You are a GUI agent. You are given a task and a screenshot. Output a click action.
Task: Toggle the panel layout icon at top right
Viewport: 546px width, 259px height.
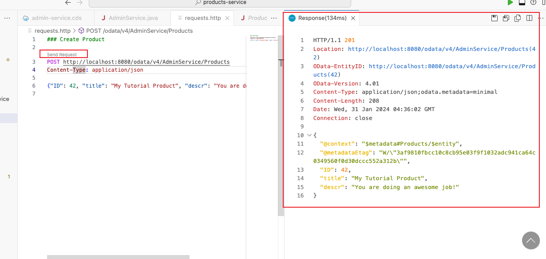(522, 3)
